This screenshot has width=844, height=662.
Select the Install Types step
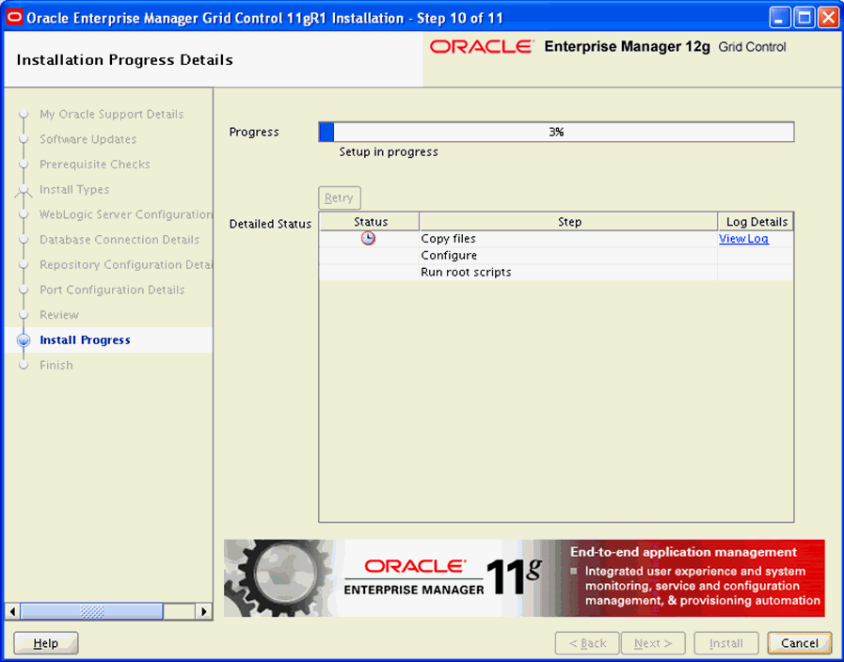(x=74, y=189)
